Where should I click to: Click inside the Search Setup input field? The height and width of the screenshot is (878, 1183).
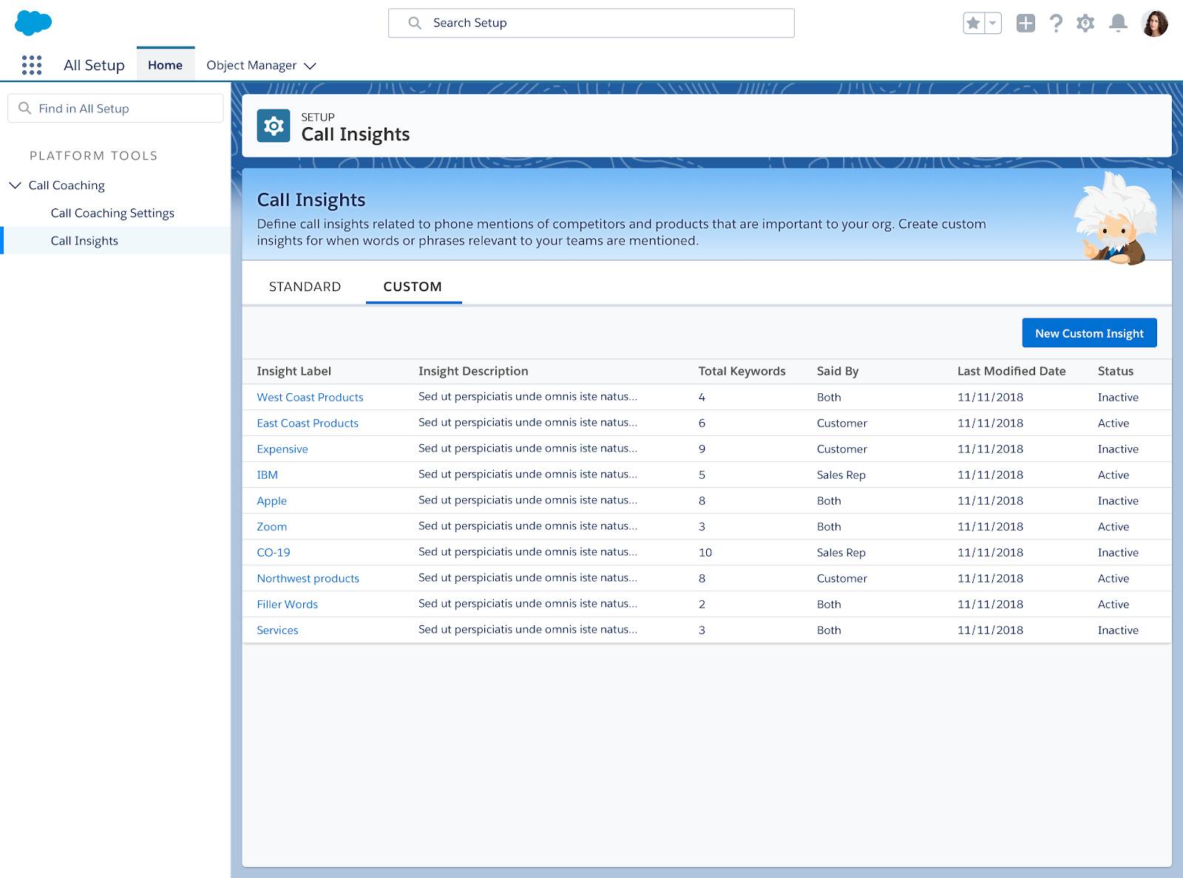[x=591, y=23]
